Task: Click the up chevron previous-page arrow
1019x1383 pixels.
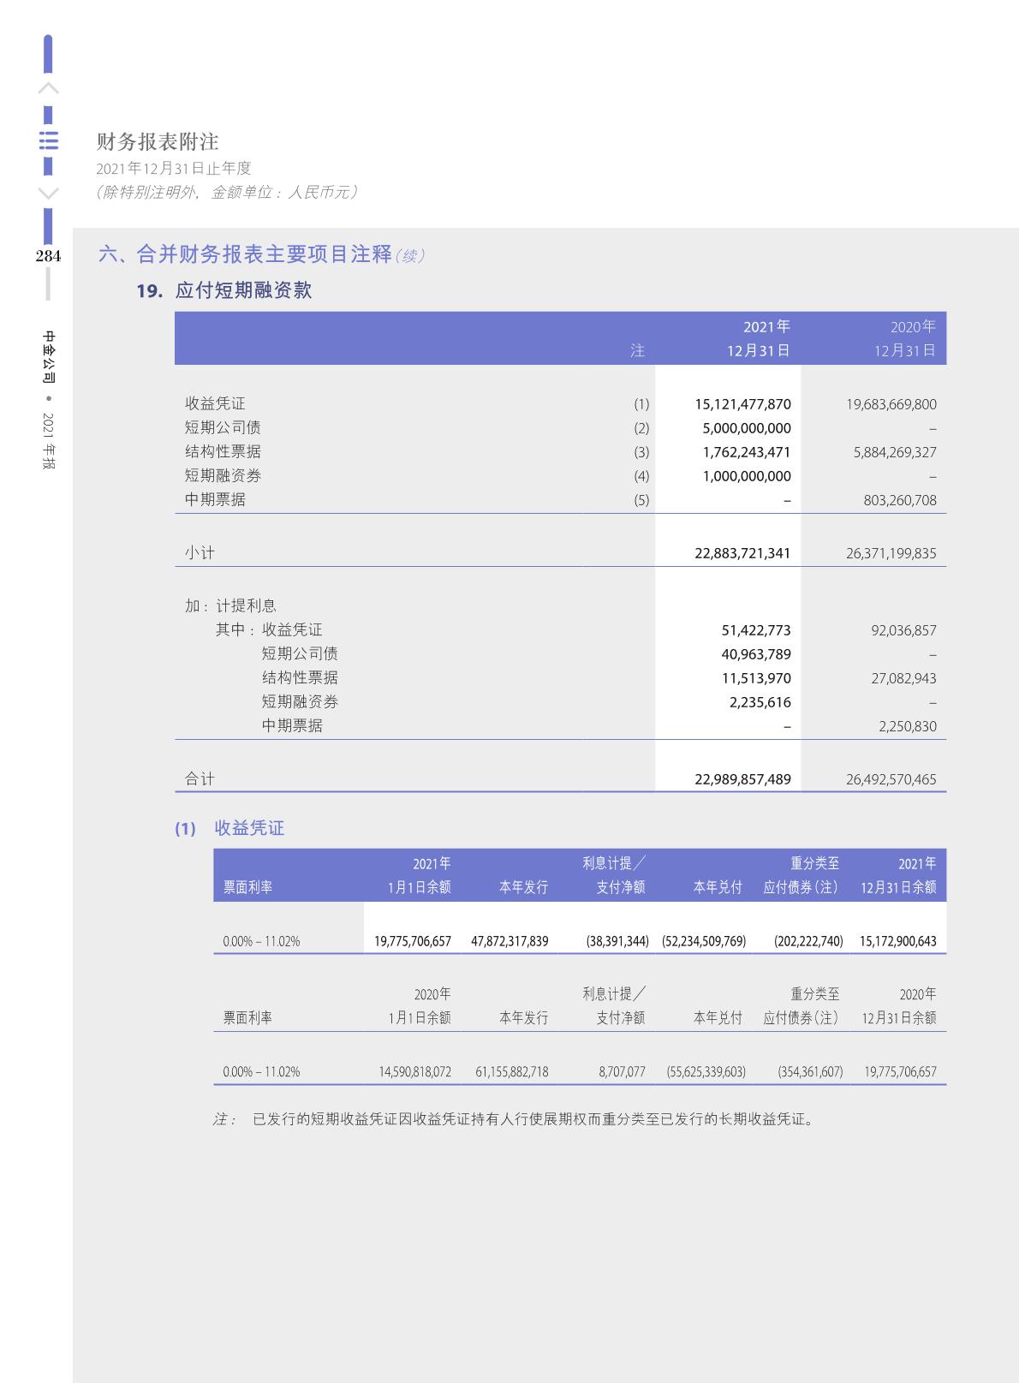Action: 49,88
